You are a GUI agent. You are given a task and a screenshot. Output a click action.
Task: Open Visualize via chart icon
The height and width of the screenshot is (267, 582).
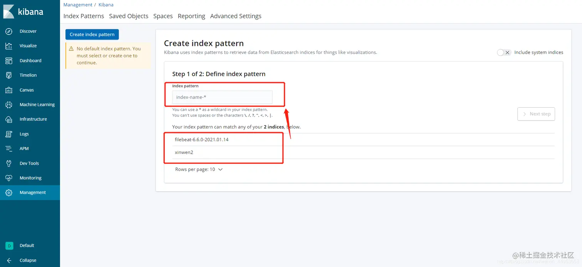click(9, 46)
